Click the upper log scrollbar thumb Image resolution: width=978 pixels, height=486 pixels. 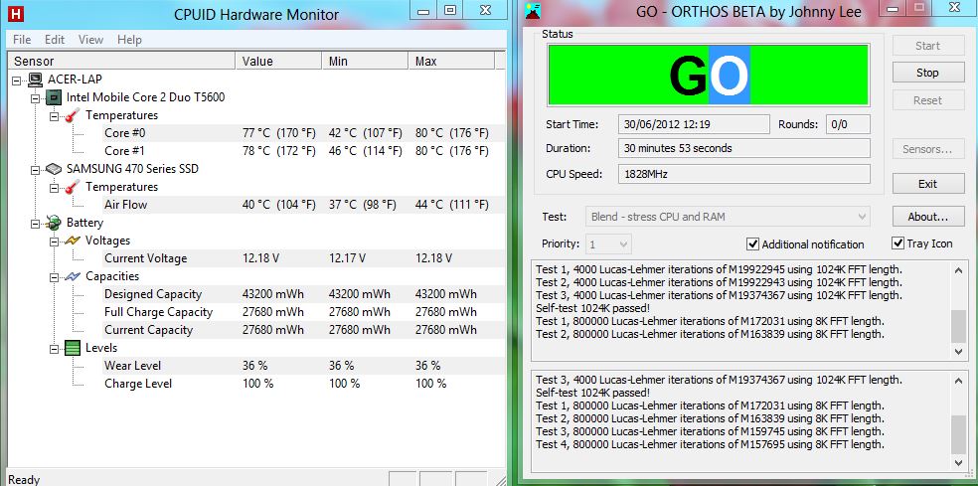(x=959, y=326)
